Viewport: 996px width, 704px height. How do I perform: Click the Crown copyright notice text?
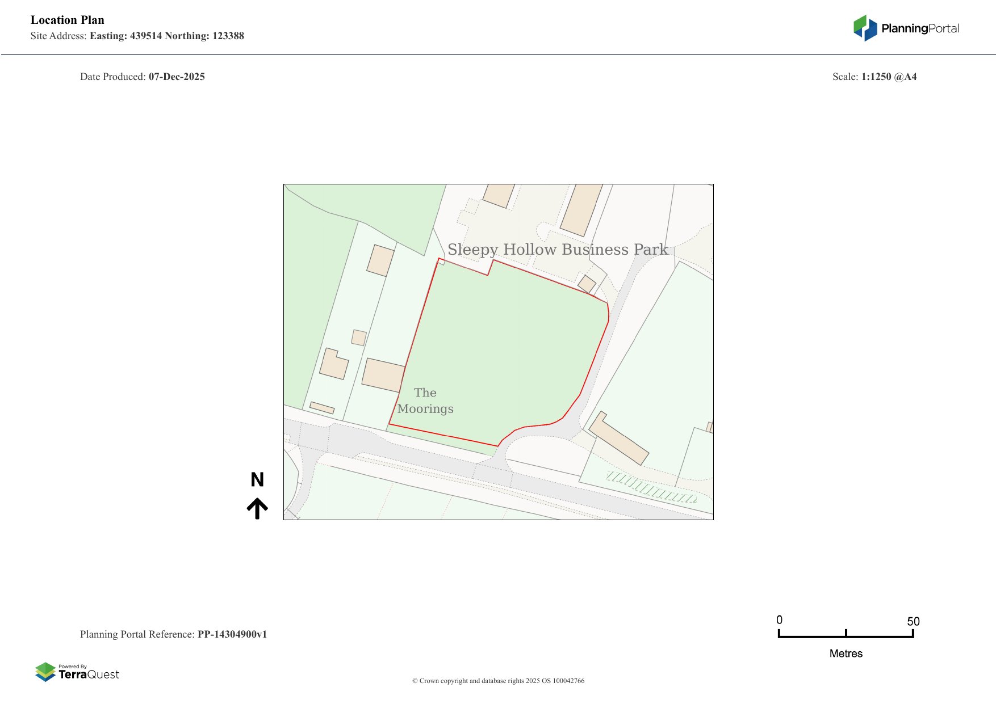[498, 680]
